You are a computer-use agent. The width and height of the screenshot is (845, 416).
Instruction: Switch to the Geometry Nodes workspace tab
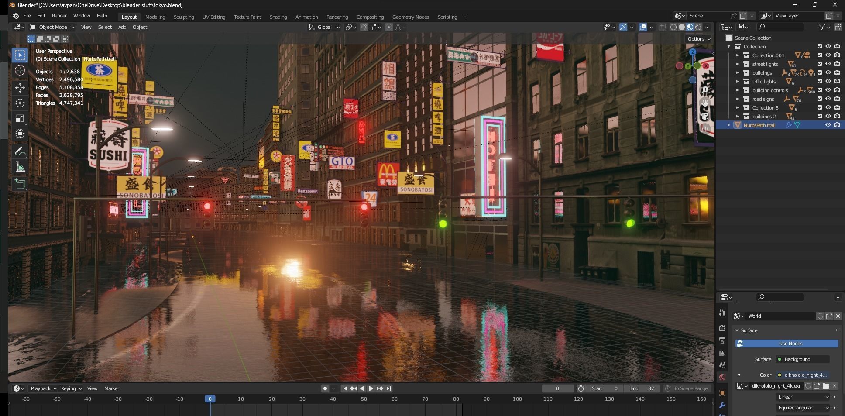tap(411, 17)
